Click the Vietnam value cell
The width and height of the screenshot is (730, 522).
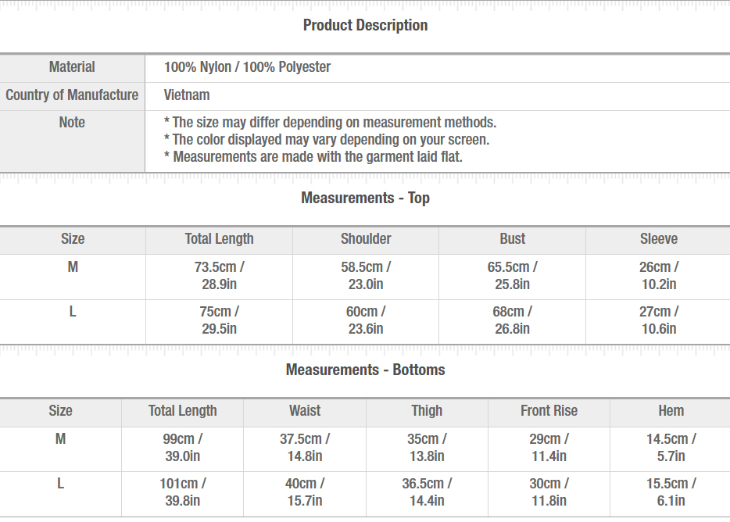click(438, 95)
